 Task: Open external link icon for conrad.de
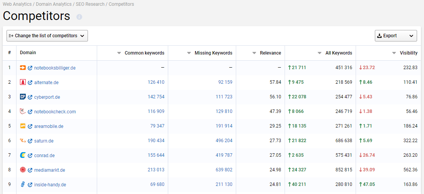(30, 156)
